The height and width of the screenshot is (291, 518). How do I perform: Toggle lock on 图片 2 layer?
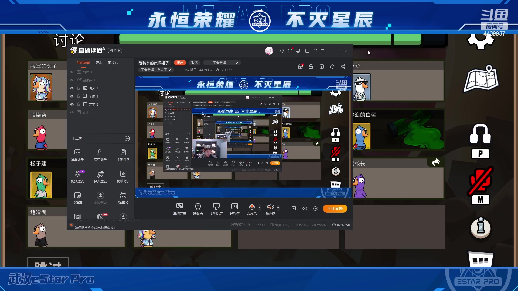78,88
